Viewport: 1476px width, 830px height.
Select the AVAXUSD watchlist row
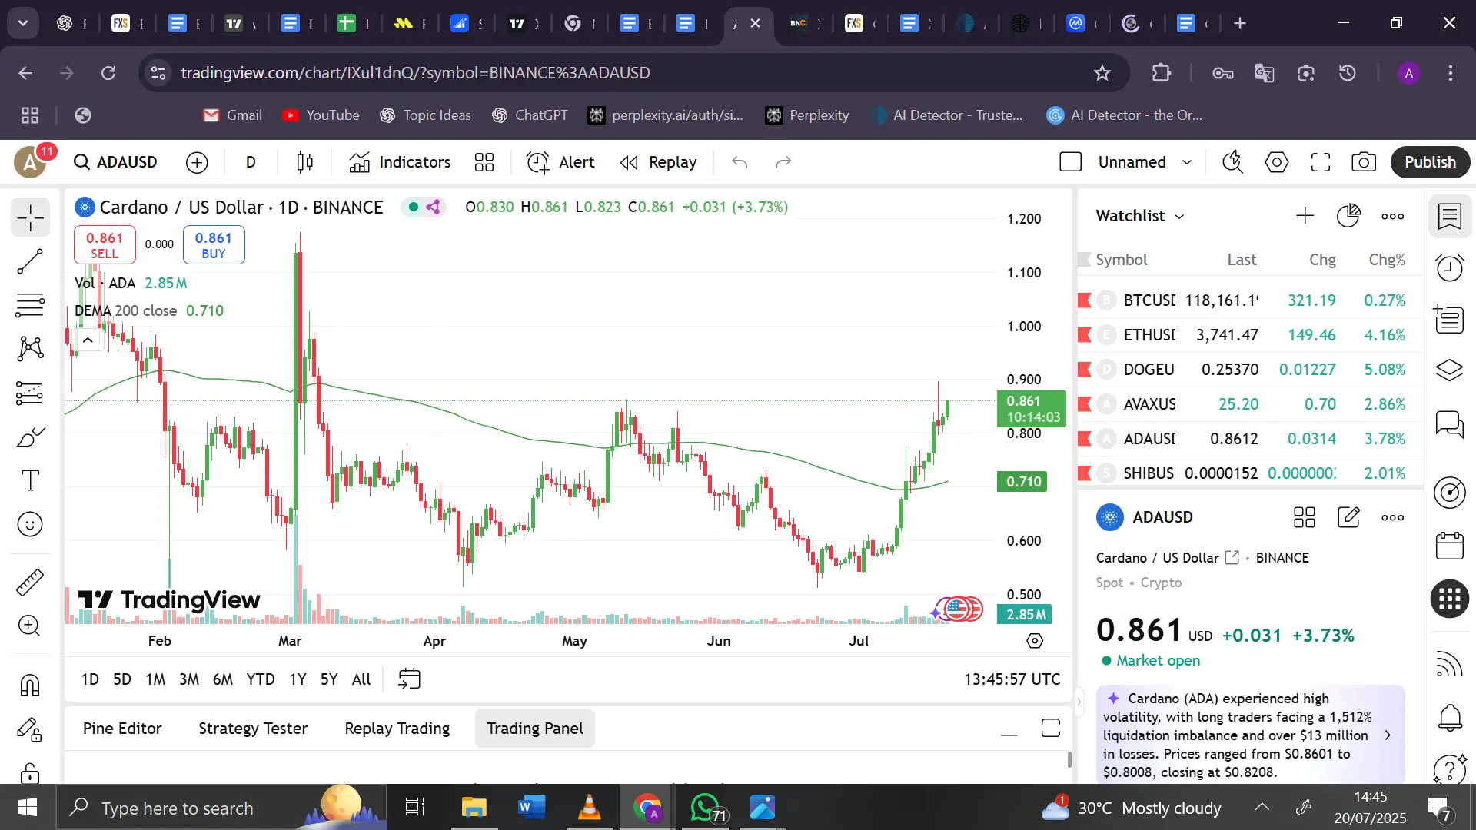1250,404
